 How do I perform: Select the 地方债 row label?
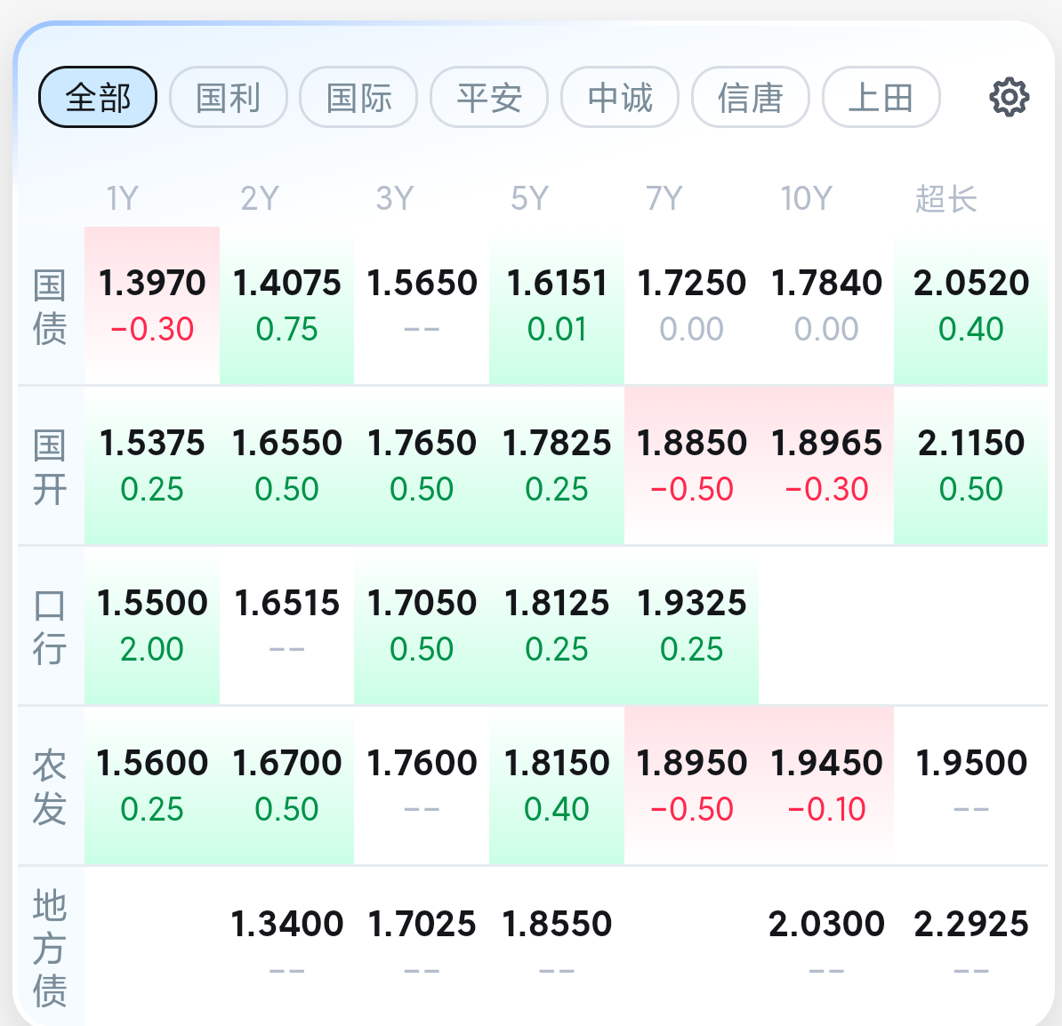50,947
